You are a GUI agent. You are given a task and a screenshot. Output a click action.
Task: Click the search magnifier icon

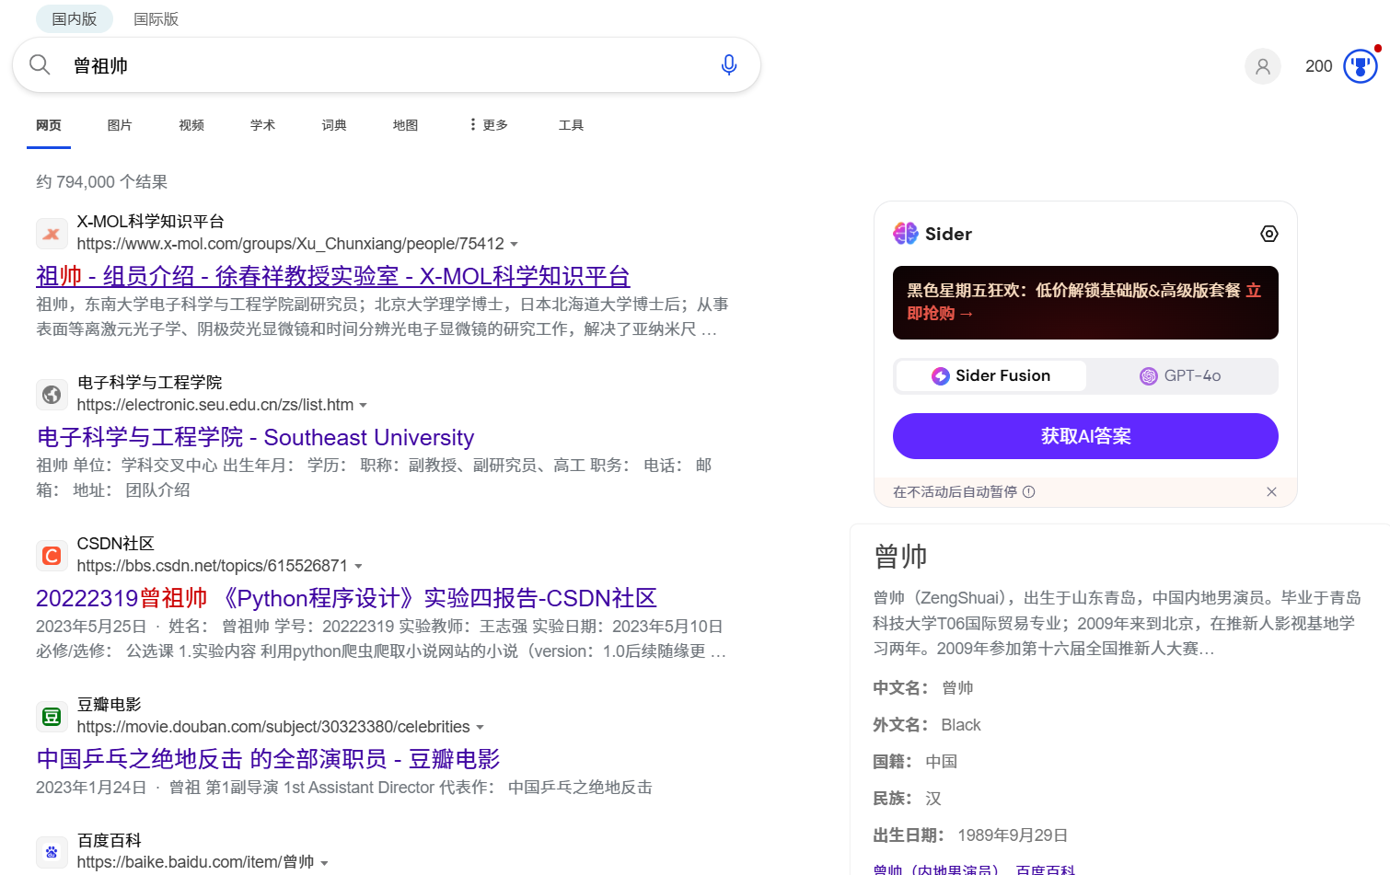(40, 64)
